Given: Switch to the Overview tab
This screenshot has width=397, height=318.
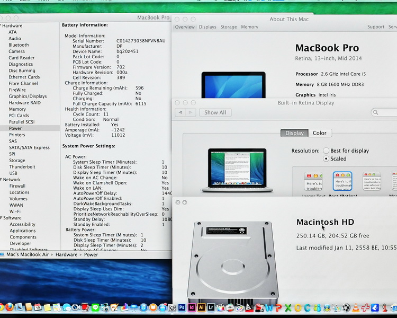Looking at the screenshot, I should pos(185,27).
